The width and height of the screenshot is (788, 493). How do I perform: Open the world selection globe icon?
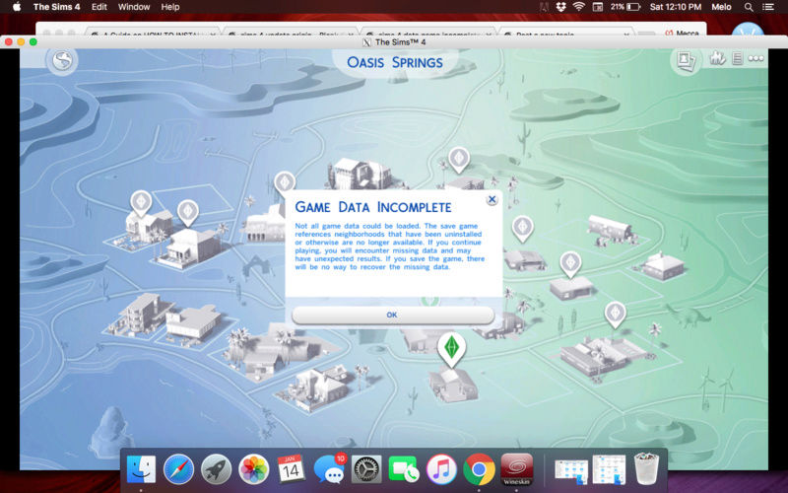(62, 61)
